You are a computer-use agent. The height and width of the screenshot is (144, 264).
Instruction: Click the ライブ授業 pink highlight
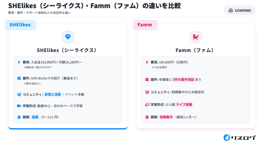[x=184, y=104]
